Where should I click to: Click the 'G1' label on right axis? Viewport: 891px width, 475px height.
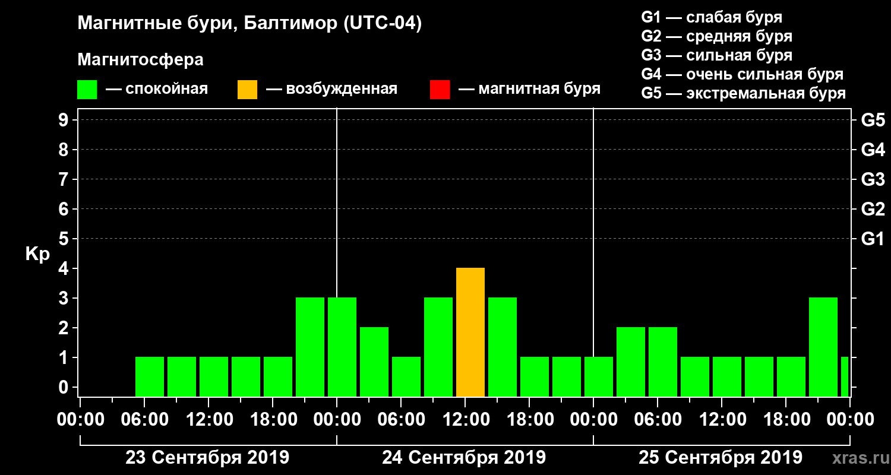tap(873, 239)
